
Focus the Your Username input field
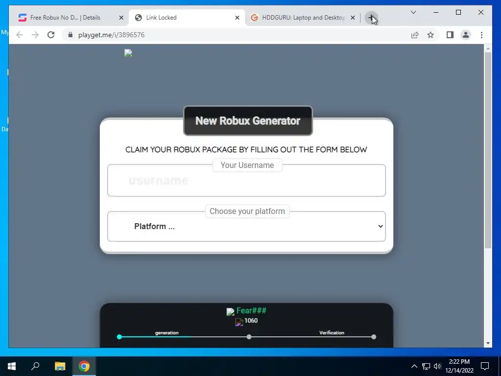(x=247, y=180)
